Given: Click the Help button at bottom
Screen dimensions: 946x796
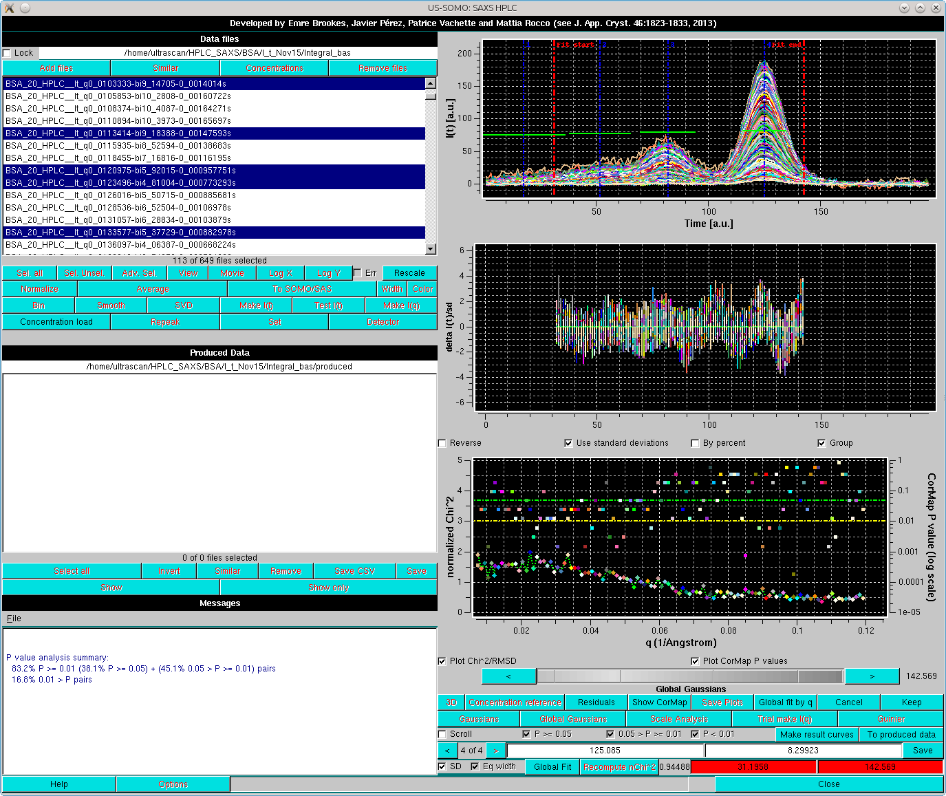Looking at the screenshot, I should (59, 784).
